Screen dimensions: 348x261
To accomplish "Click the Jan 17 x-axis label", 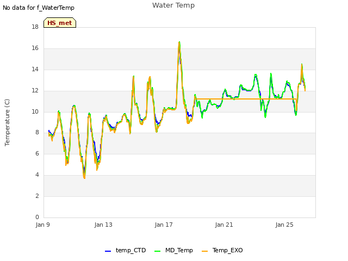I will 164,225.
